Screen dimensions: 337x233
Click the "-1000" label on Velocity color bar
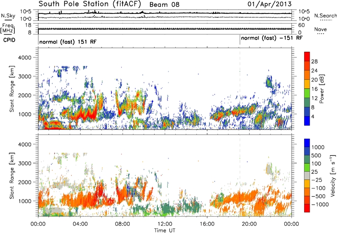pyautogui.click(x=320, y=204)
